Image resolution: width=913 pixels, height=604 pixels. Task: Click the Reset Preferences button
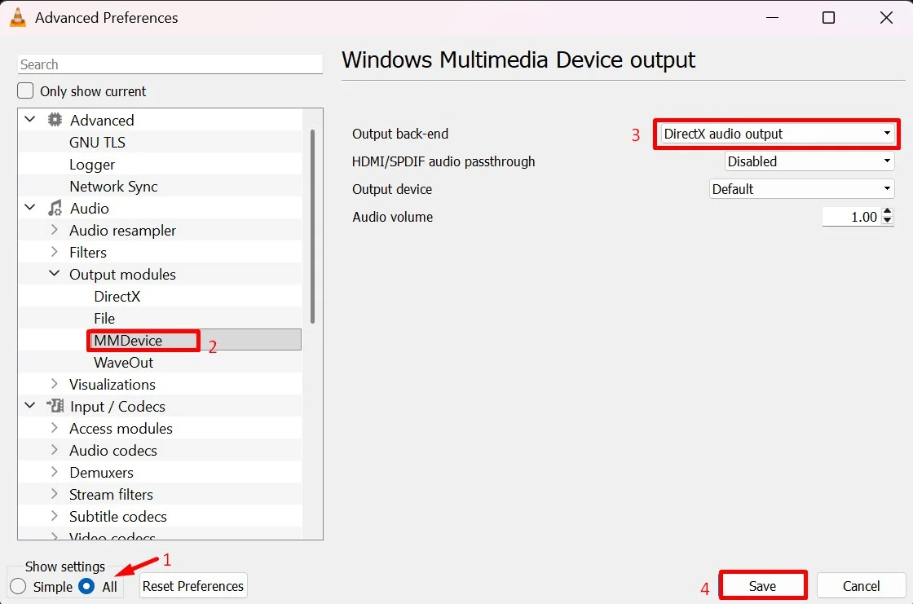[x=193, y=586]
